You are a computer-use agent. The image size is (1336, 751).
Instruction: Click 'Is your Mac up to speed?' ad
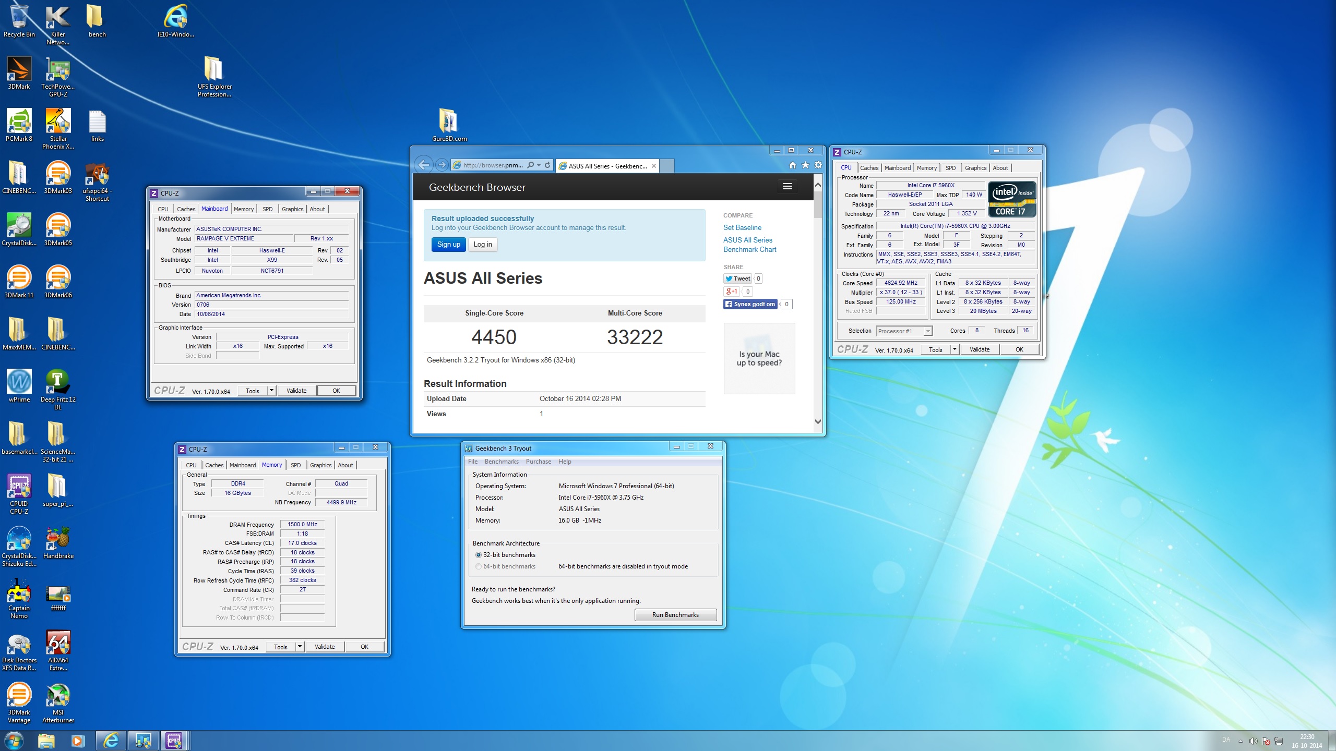point(759,358)
